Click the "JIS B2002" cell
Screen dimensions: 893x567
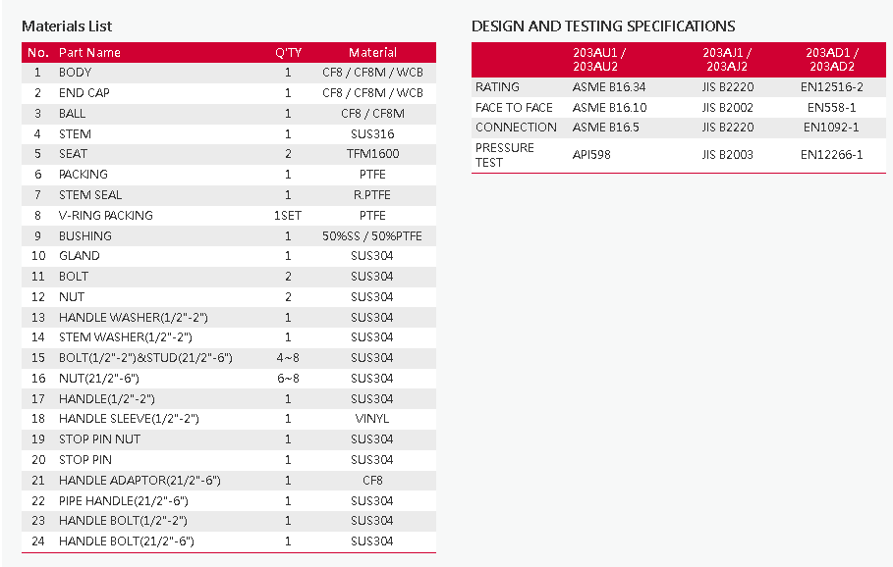727,108
